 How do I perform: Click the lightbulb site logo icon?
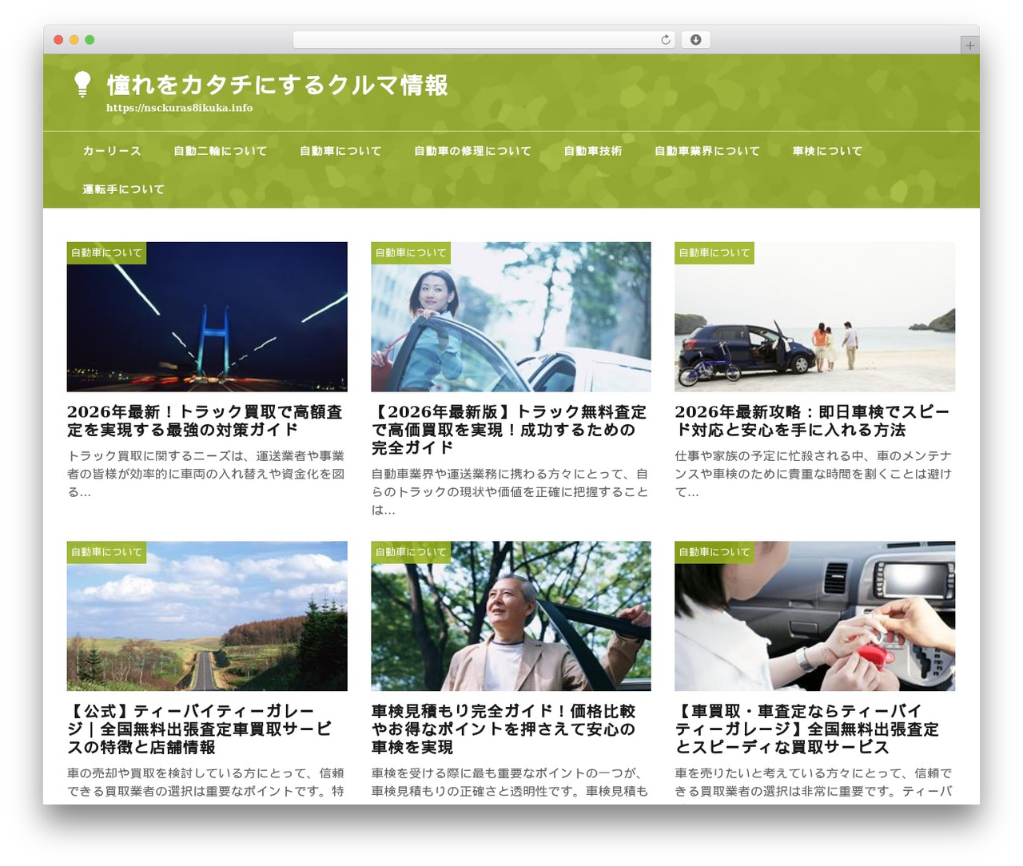(x=82, y=84)
